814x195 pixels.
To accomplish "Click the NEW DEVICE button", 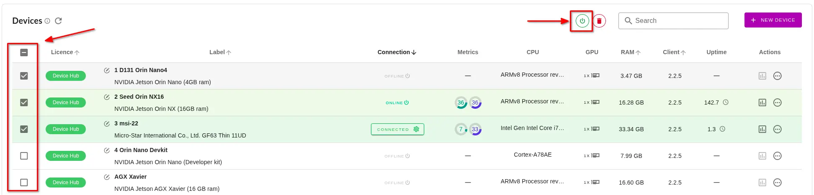I will [x=773, y=20].
